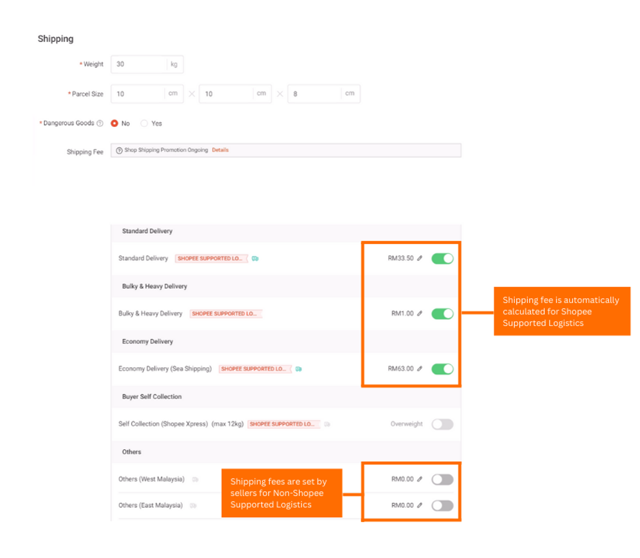This screenshot has width=640, height=558.
Task: Edit the Others (East Malaysia) RM0.00 fee
Action: pos(420,505)
